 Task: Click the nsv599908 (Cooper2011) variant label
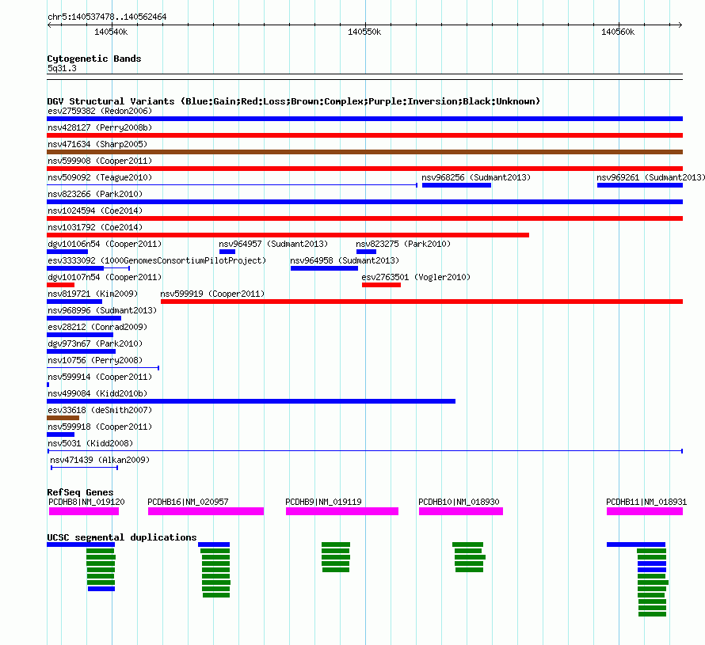(100, 161)
